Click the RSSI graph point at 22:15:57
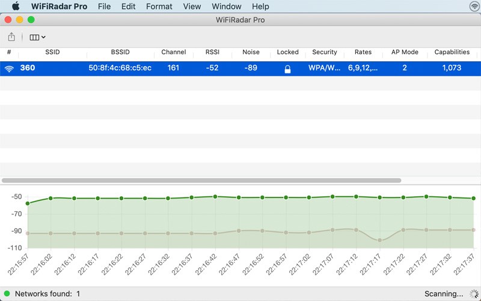Viewport: 481px width, 301px height. pyautogui.click(x=28, y=203)
